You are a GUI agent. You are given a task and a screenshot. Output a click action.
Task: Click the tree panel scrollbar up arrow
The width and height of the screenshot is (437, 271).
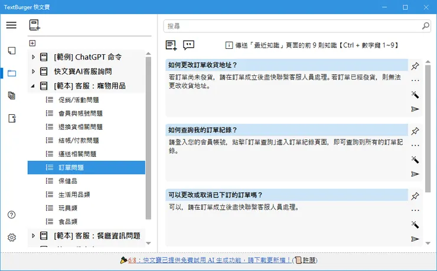[148, 54]
